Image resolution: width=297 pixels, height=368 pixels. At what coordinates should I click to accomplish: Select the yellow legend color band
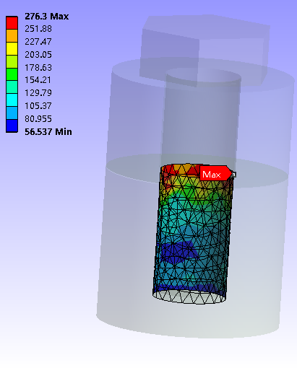point(12,49)
